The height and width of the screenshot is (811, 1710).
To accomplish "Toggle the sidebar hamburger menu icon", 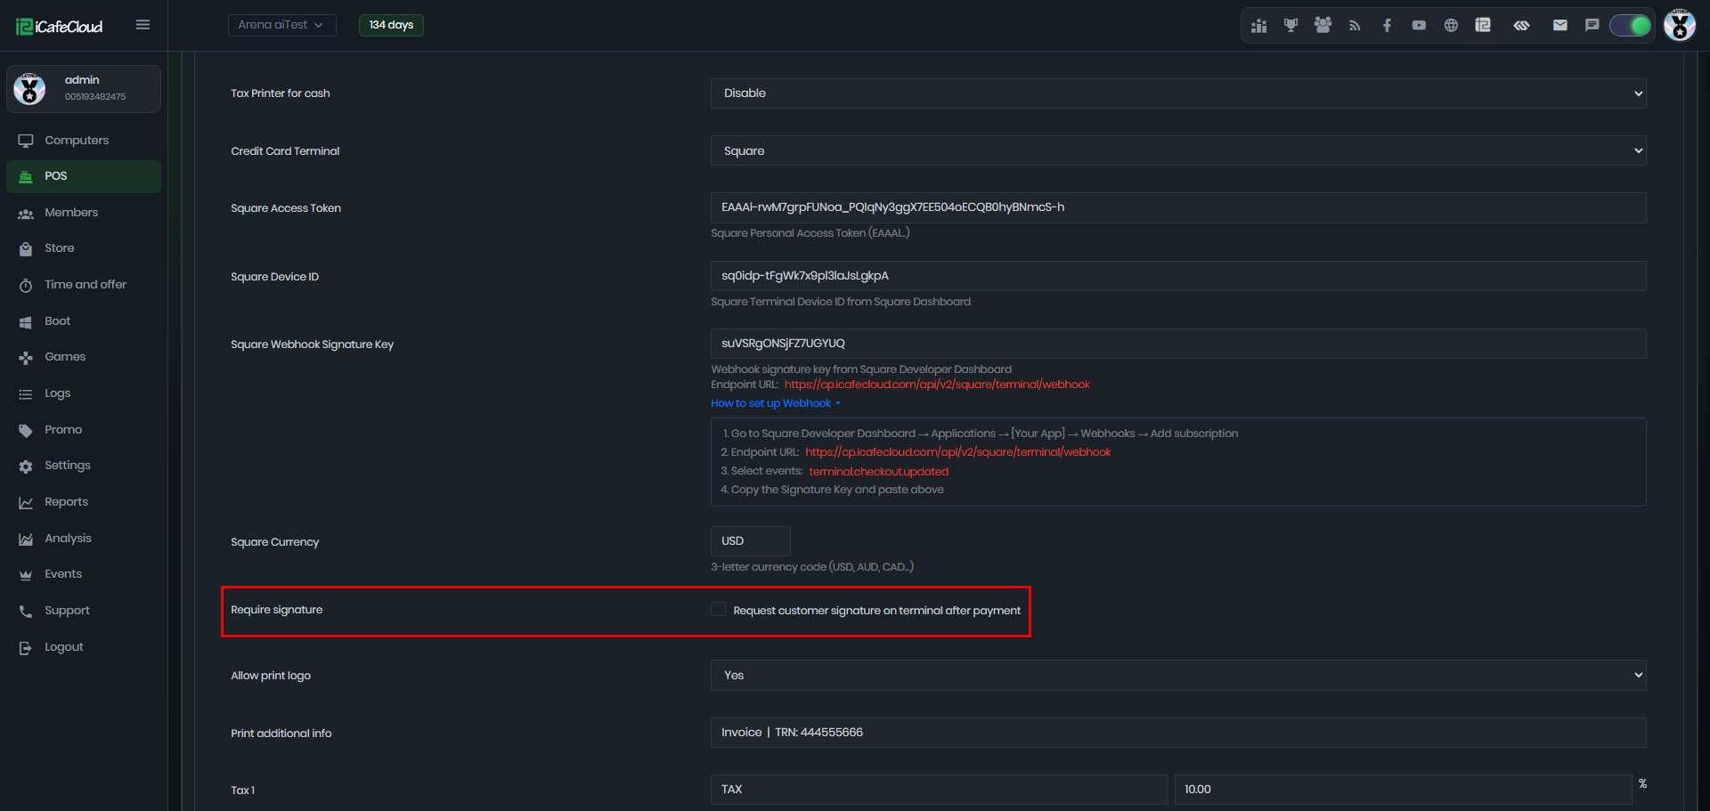I will [142, 25].
